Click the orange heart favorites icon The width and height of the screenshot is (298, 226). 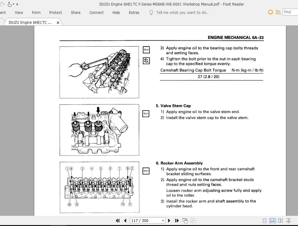point(271,12)
